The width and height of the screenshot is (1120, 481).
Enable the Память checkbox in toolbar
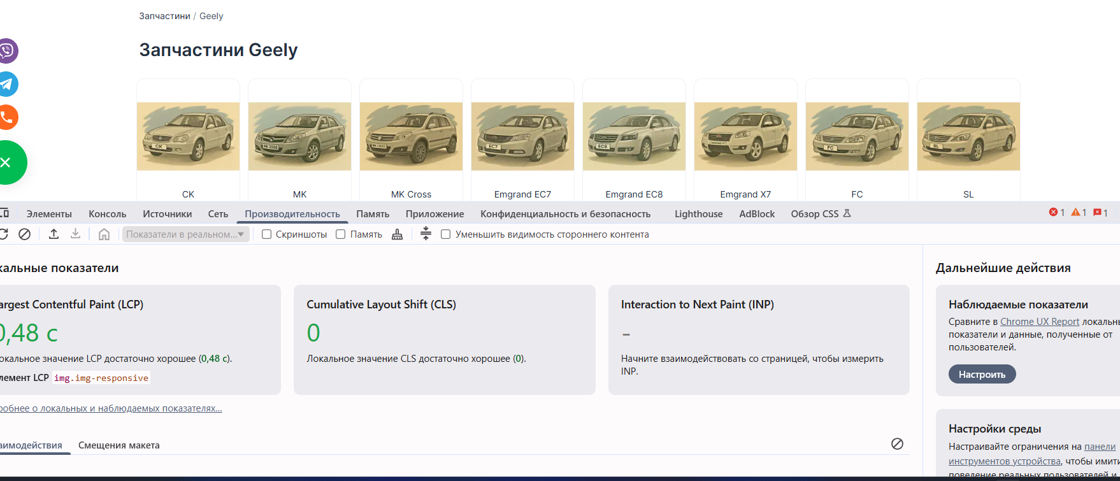(341, 234)
